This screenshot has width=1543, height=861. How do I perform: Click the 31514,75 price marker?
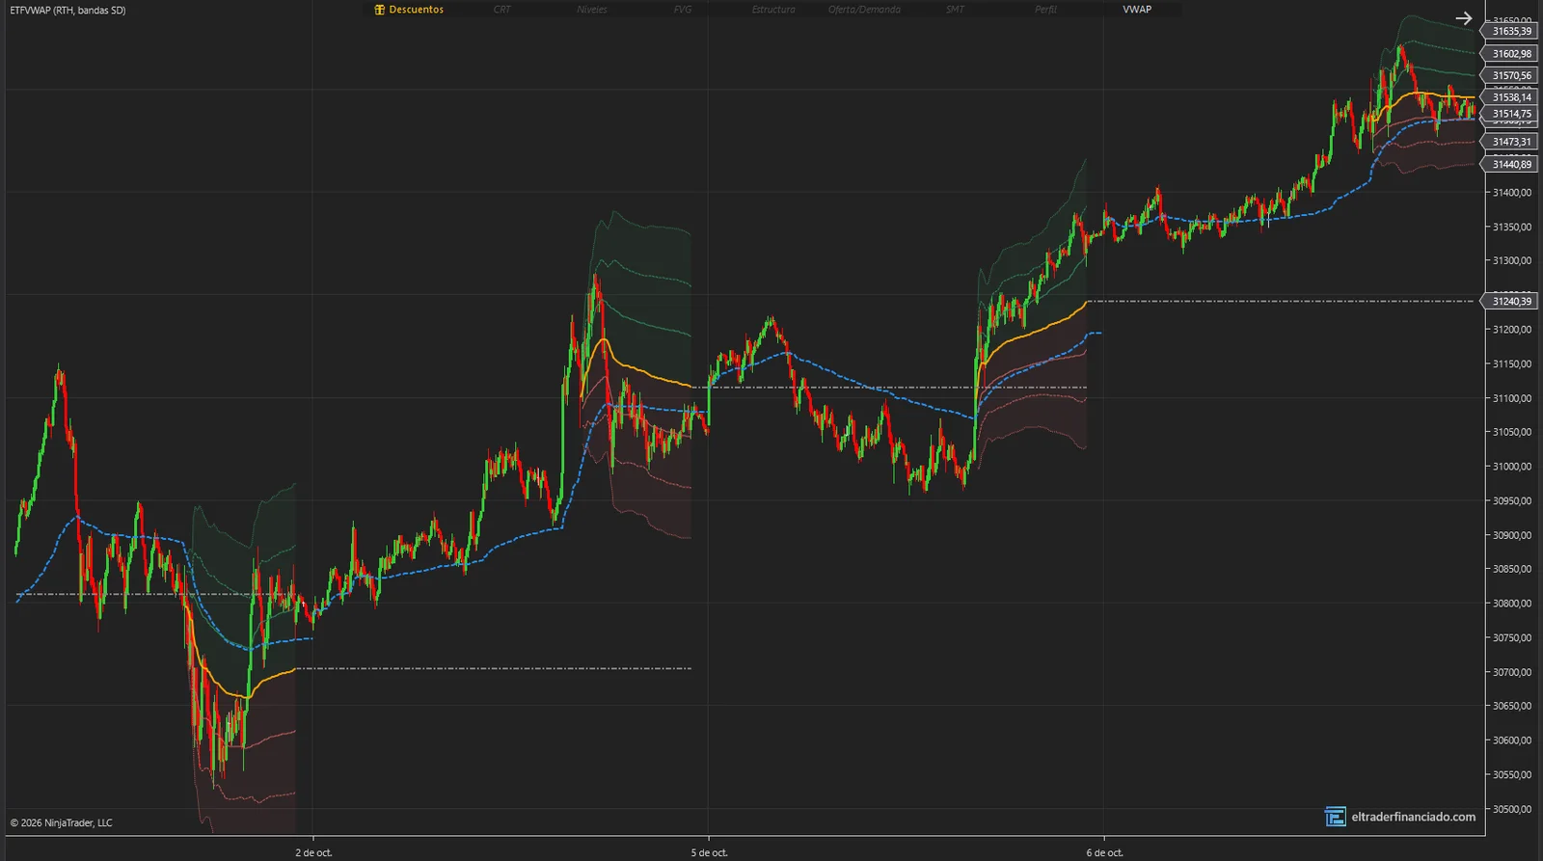point(1509,114)
